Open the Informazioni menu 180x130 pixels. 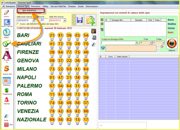click(x=92, y=6)
